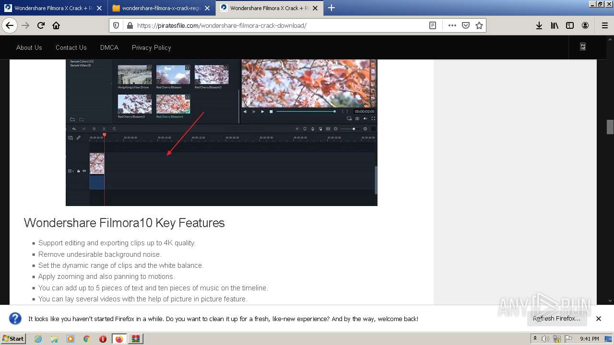
Task: Open the About Us page
Action: [29, 47]
